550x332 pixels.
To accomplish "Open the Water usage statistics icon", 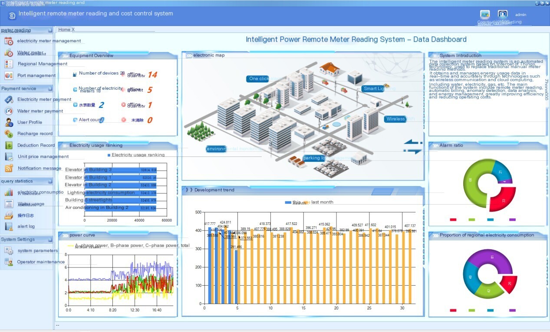I will coord(9,204).
